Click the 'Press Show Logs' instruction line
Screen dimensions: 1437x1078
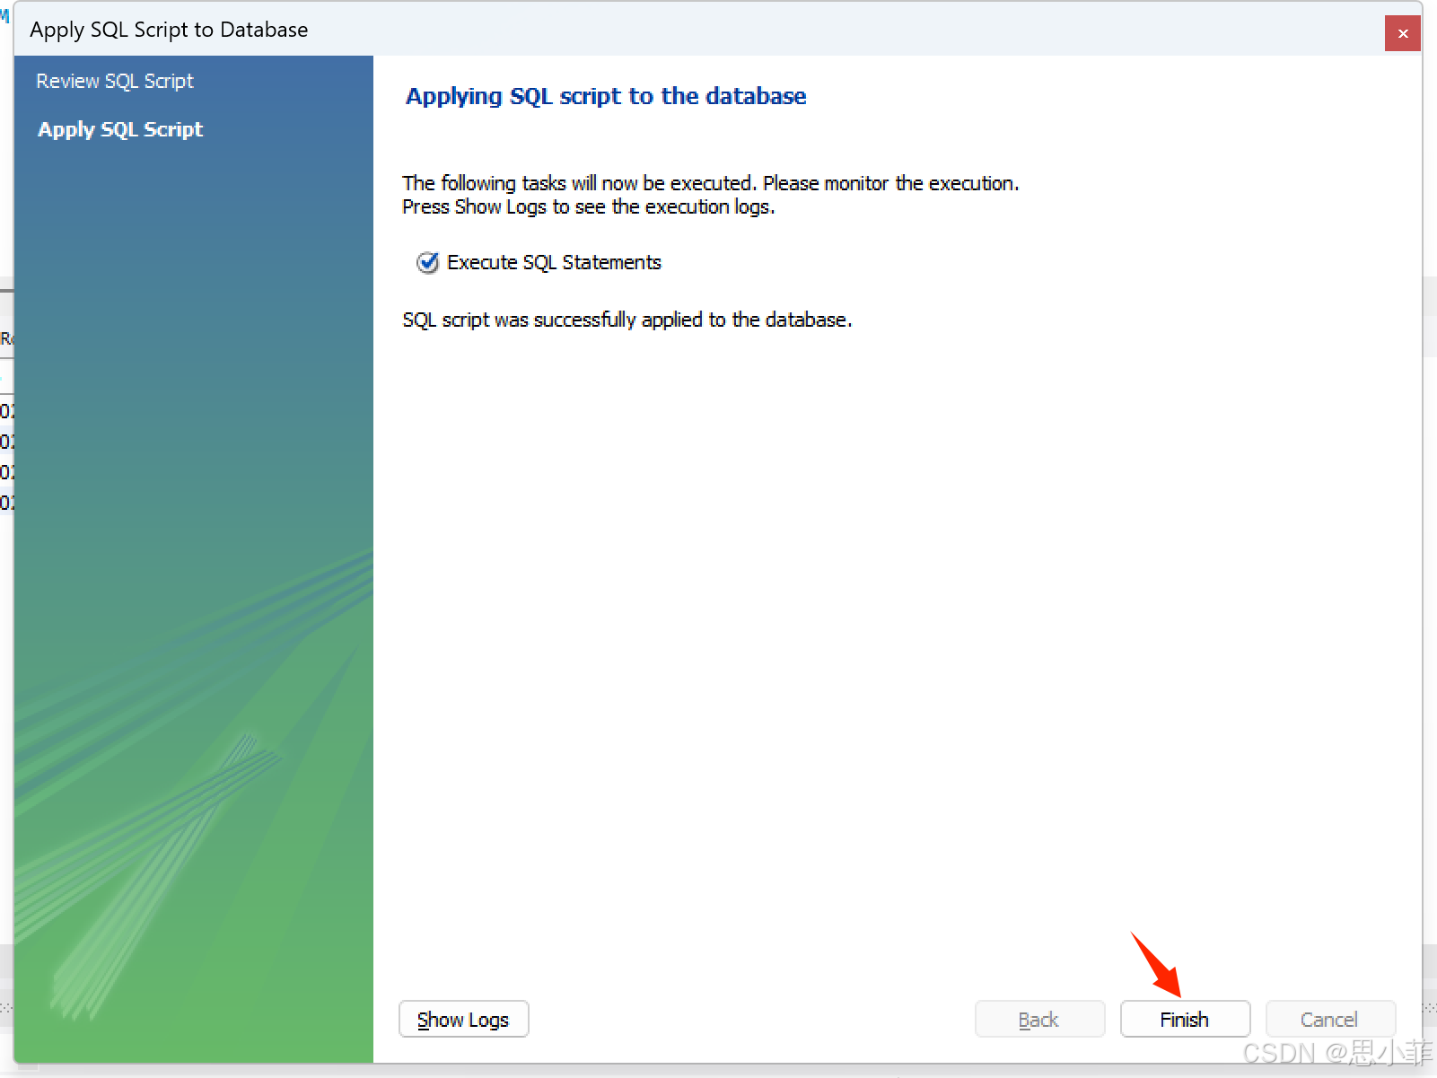click(588, 206)
